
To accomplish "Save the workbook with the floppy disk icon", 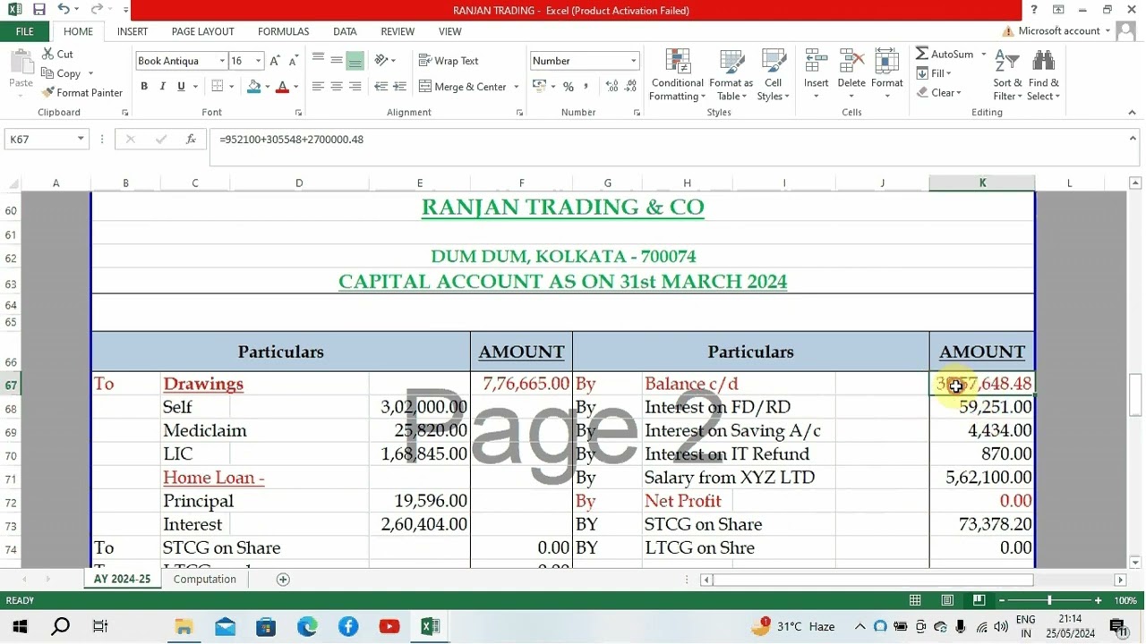I will pos(38,10).
